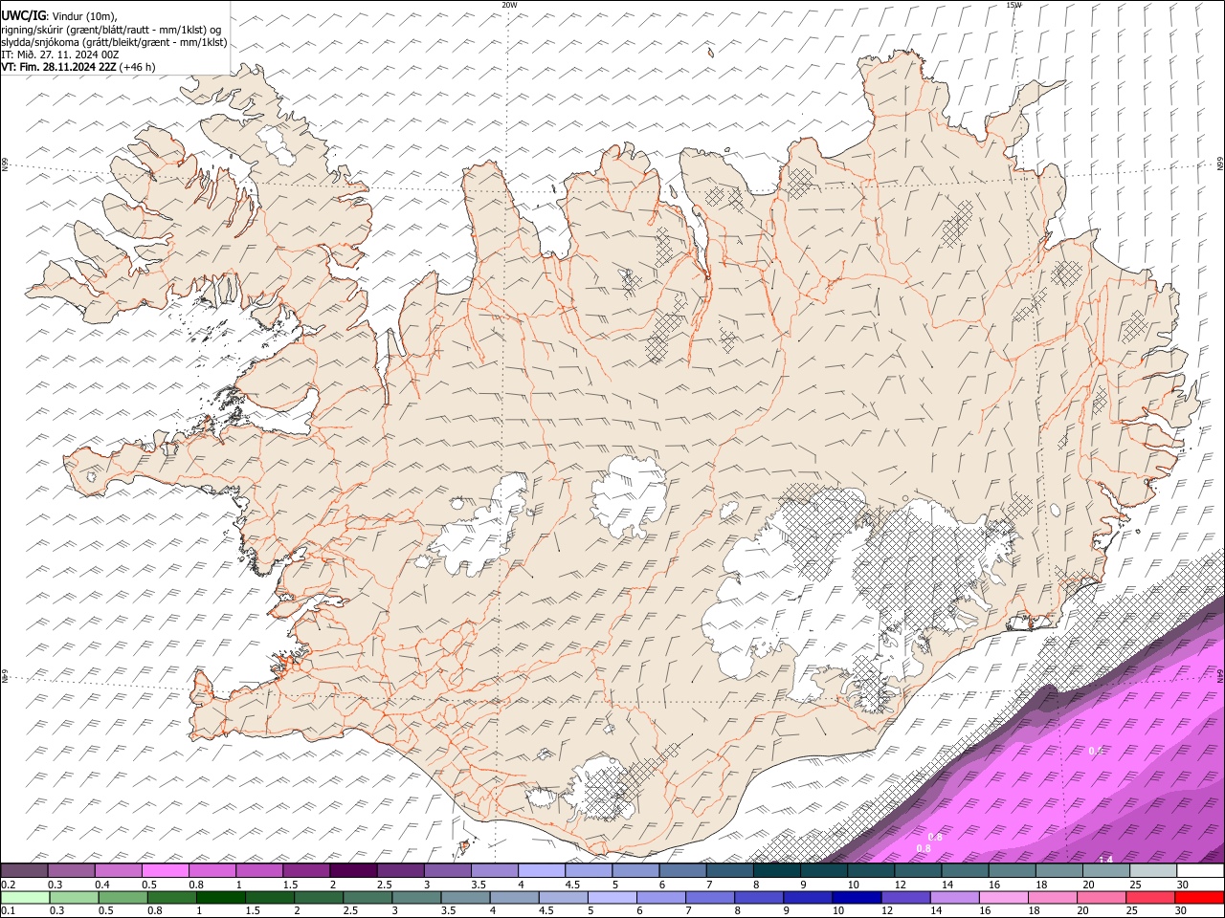
Task: Click the 'UWC/IG' title text in the header box
Action: 23,16
